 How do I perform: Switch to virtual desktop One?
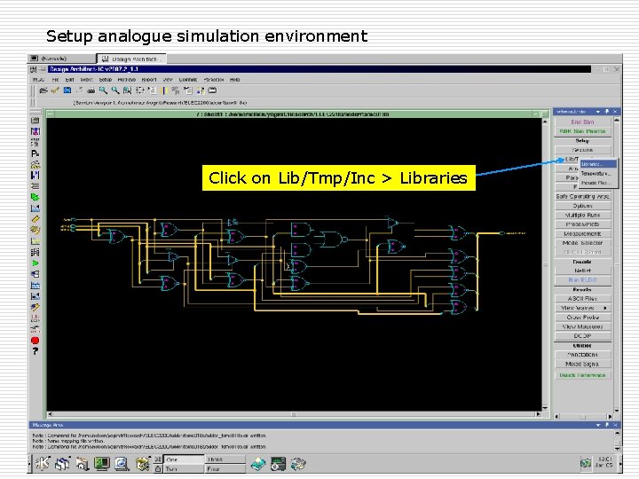184,459
